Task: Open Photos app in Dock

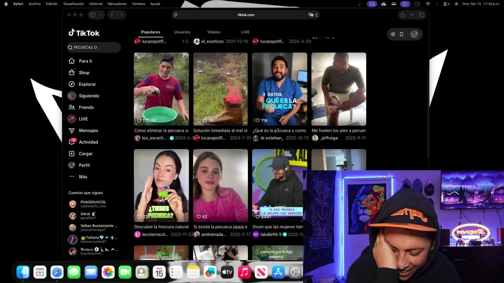Action: (x=108, y=272)
